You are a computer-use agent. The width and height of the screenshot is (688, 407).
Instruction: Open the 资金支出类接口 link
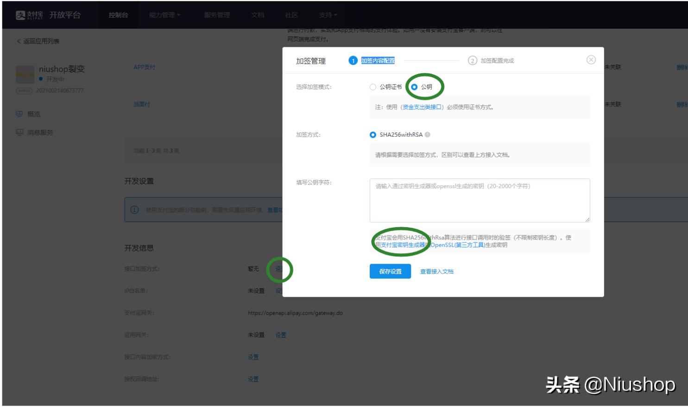(422, 107)
